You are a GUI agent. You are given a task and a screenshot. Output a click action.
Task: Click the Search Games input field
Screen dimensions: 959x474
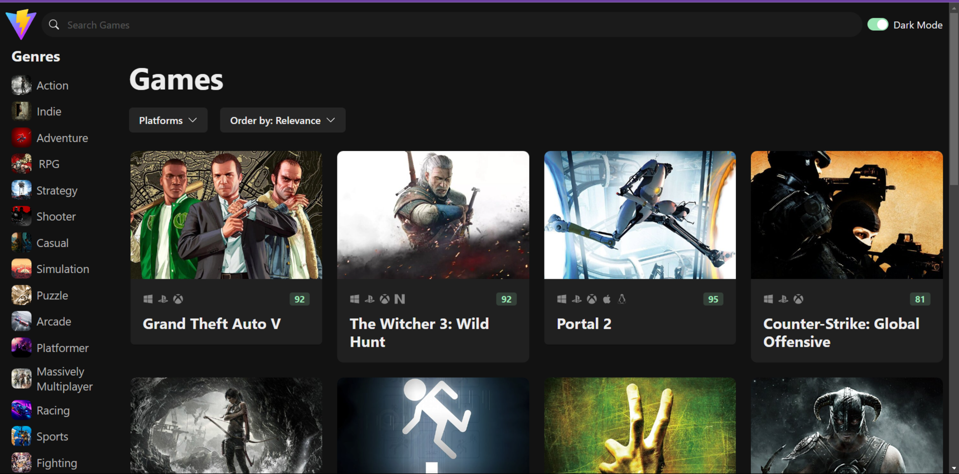click(446, 25)
